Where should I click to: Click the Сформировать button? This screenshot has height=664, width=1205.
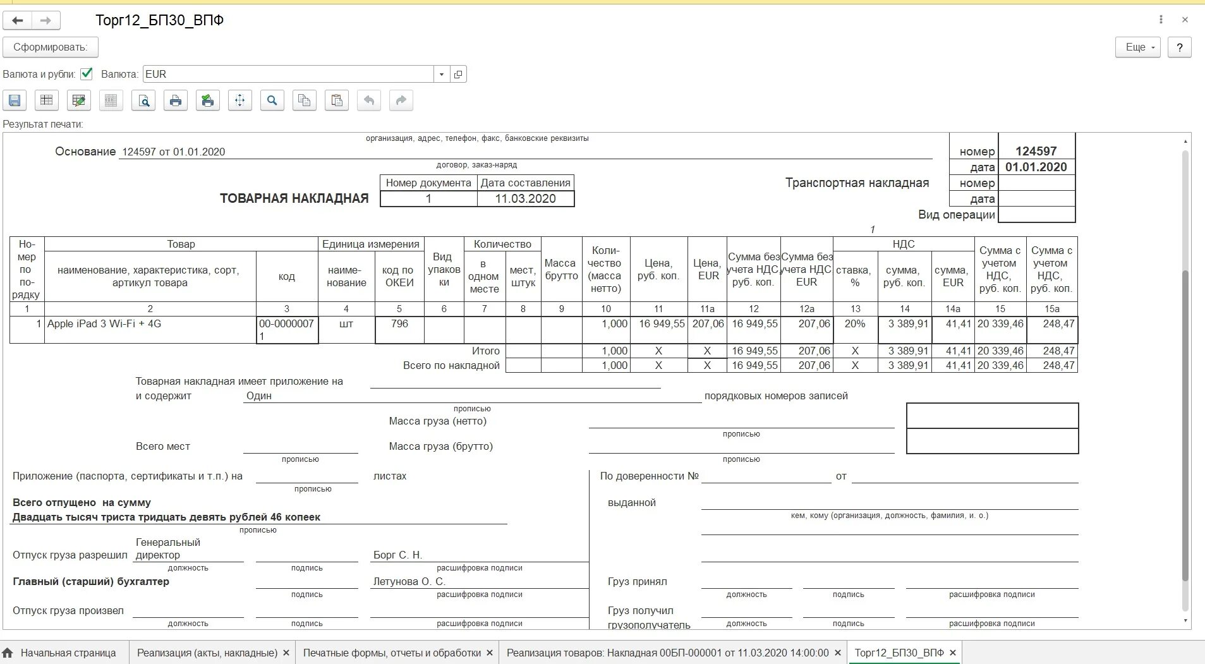pos(51,47)
